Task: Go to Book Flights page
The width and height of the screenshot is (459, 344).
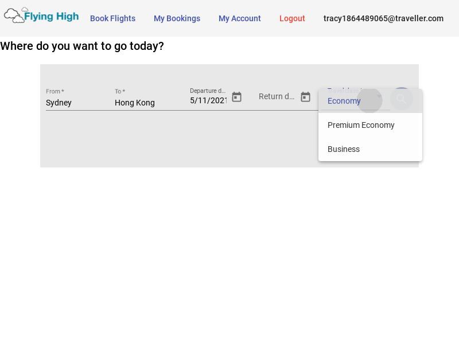Action: point(112,18)
